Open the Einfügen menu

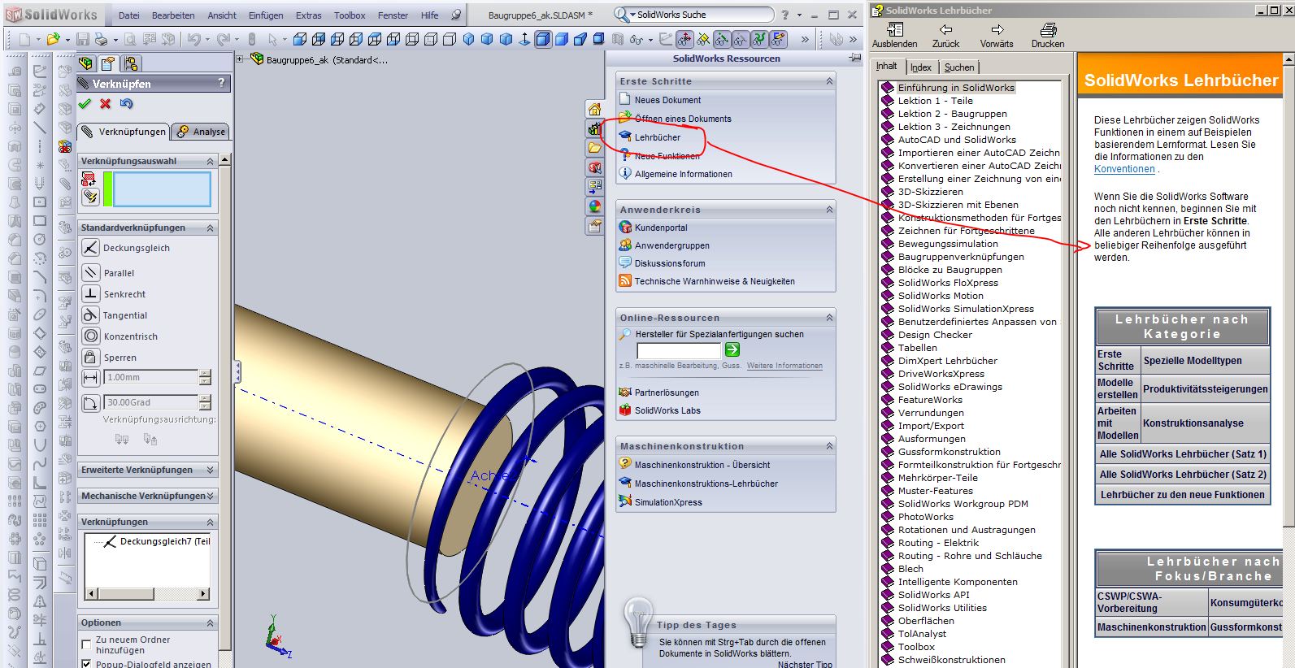click(266, 15)
